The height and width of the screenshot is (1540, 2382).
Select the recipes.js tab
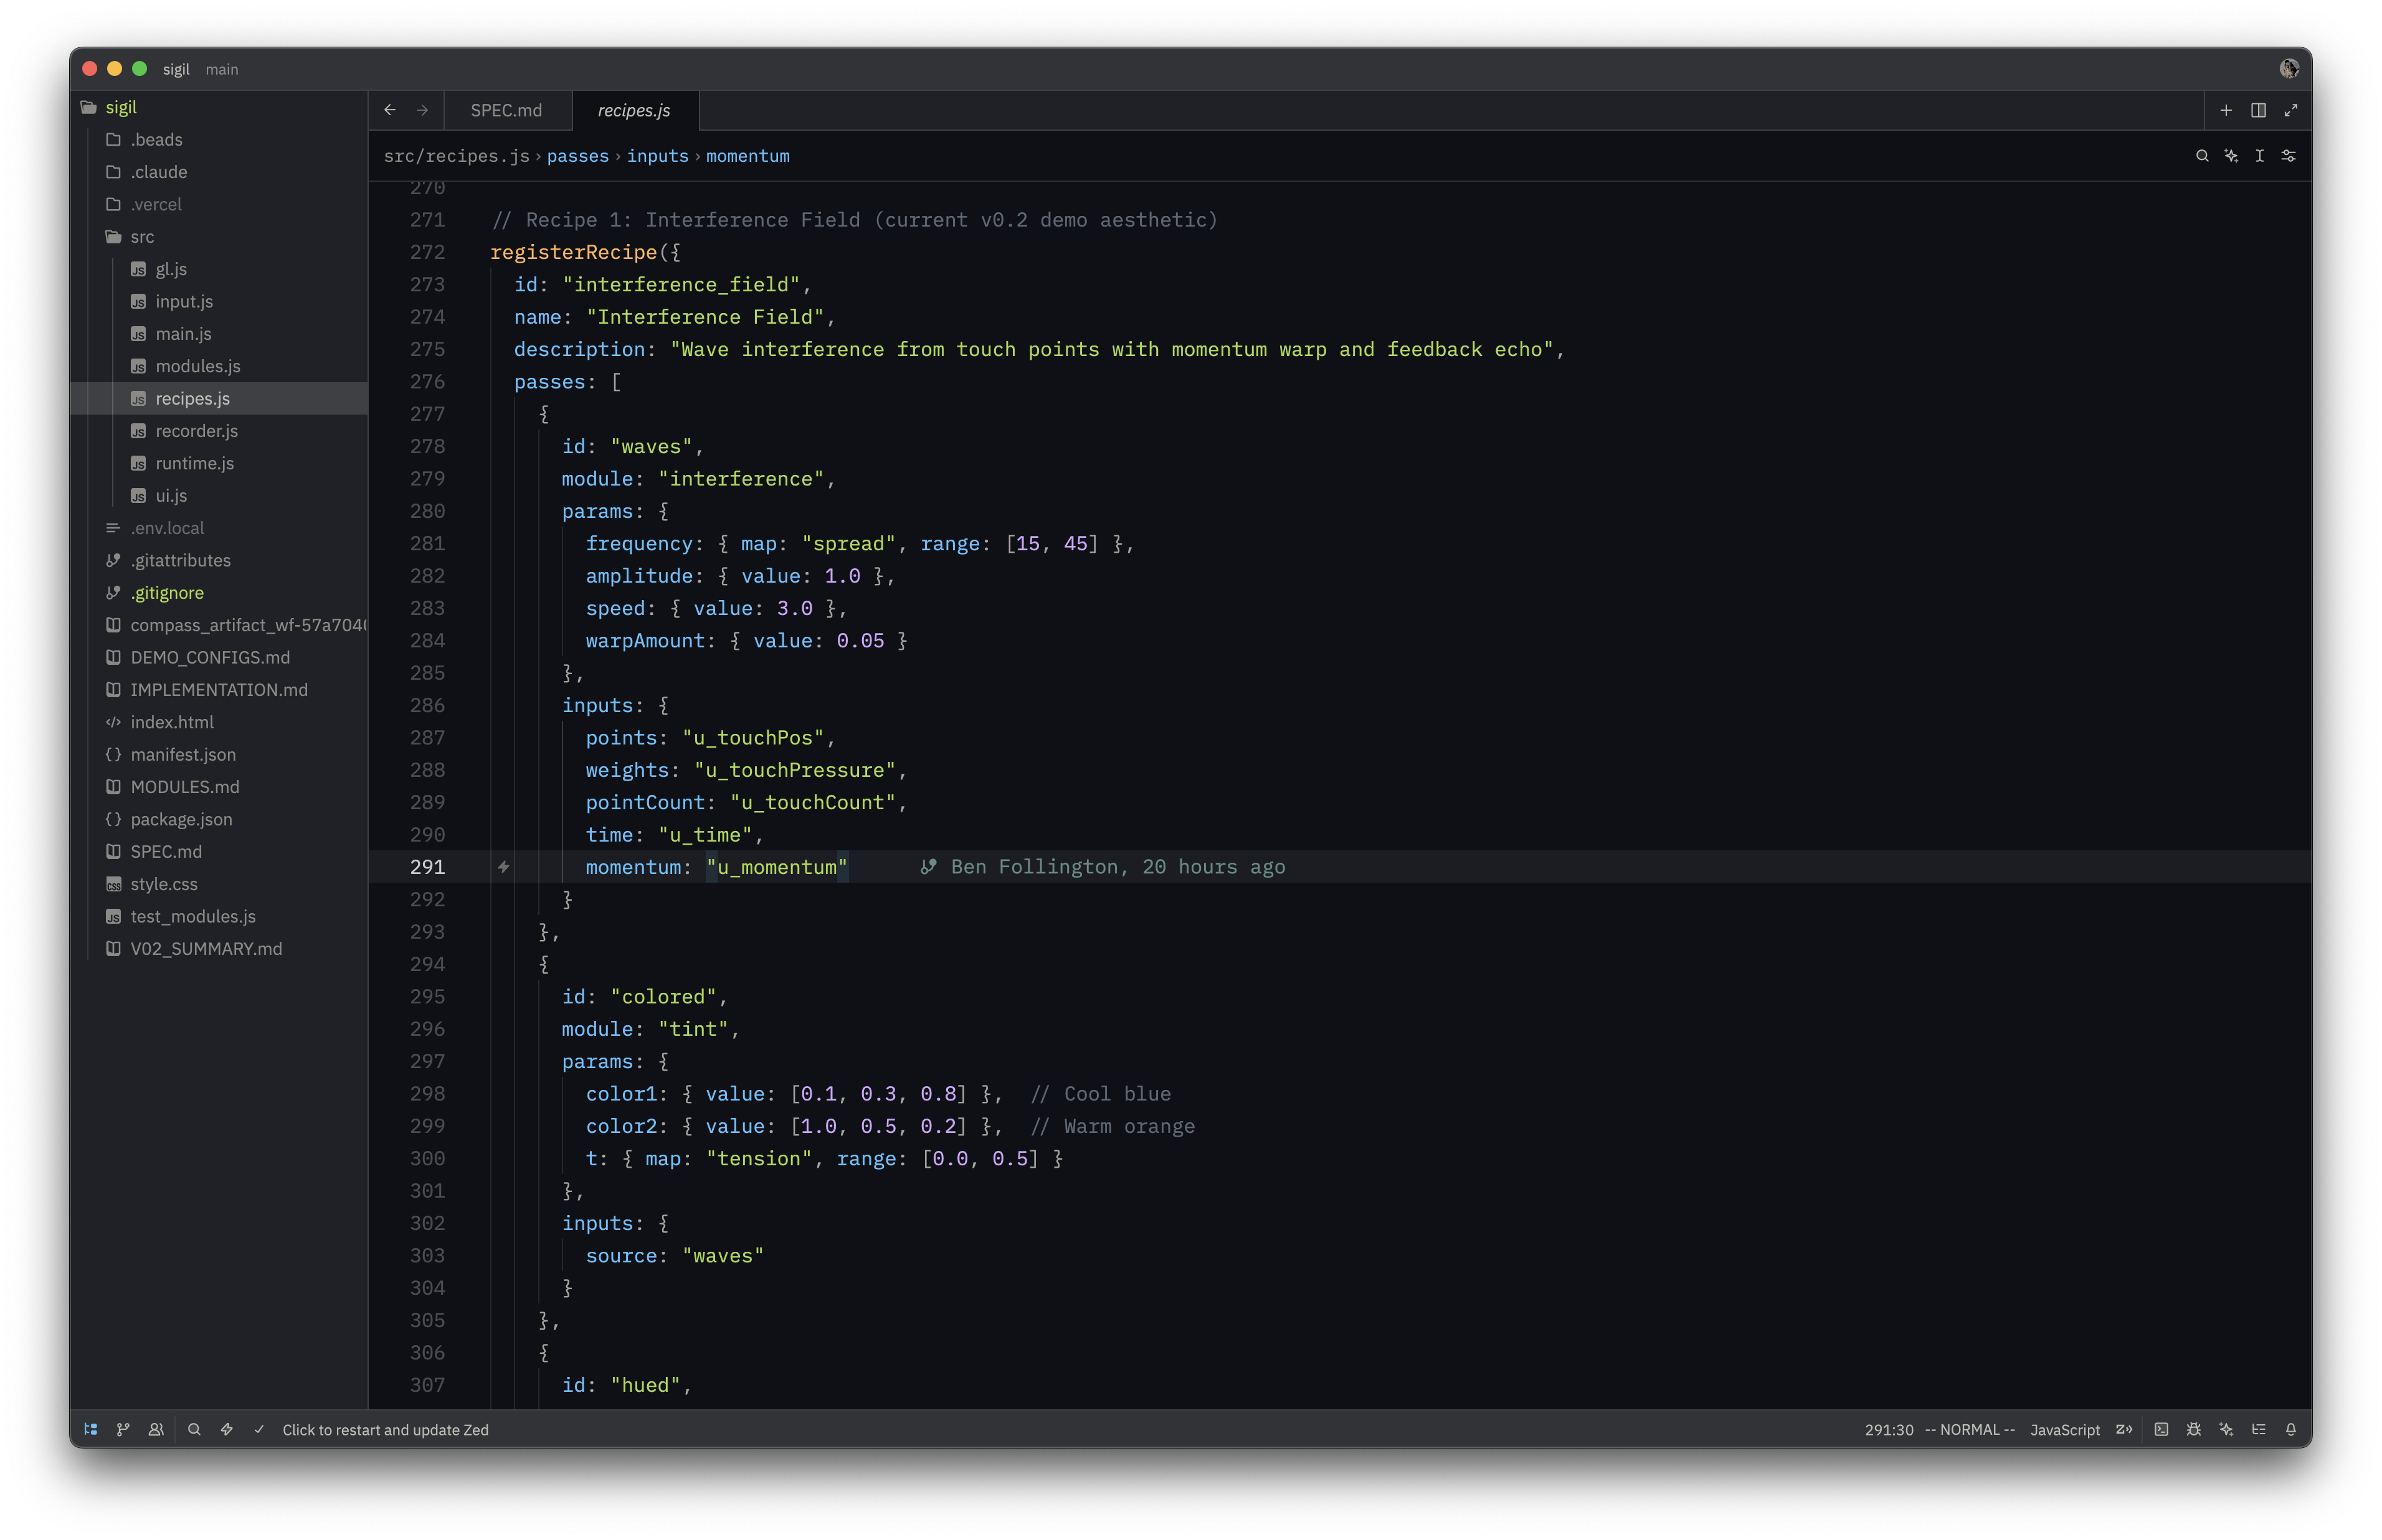633,110
